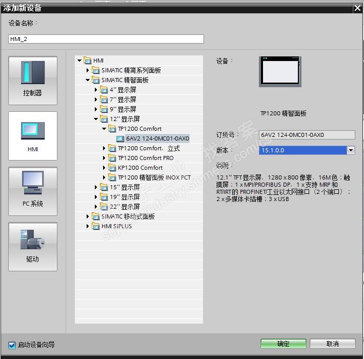Close the 添加新设备 dialog
Image resolution: width=364 pixels, height=359 pixels.
tap(357, 8)
